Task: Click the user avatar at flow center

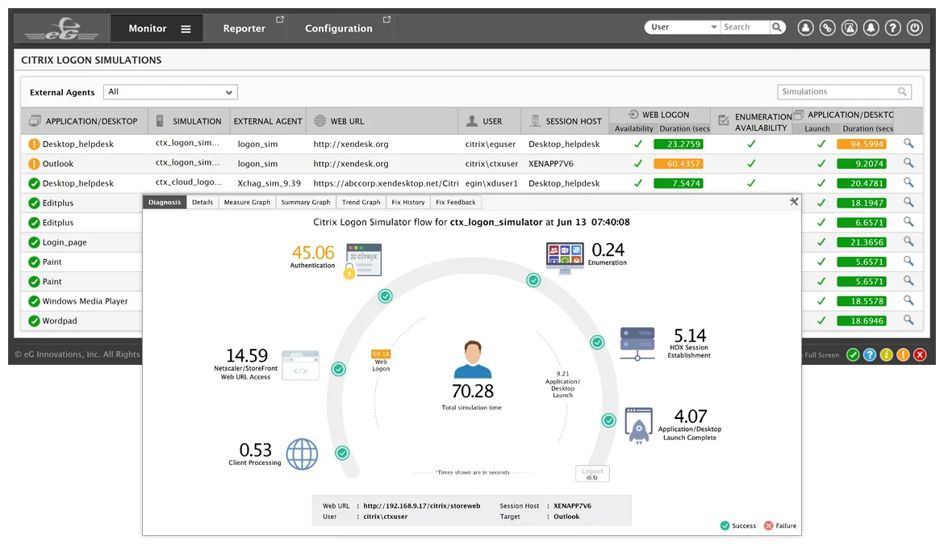Action: 473,359
